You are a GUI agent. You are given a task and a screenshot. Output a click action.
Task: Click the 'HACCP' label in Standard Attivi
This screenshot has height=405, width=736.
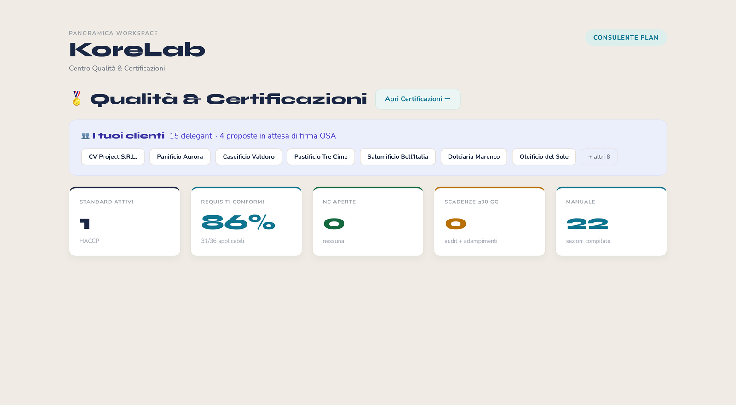coord(89,241)
